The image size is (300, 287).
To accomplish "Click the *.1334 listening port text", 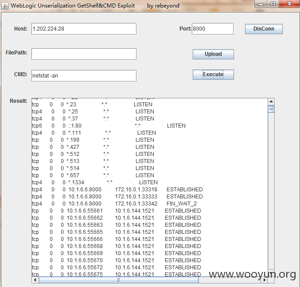I will point(76,182).
